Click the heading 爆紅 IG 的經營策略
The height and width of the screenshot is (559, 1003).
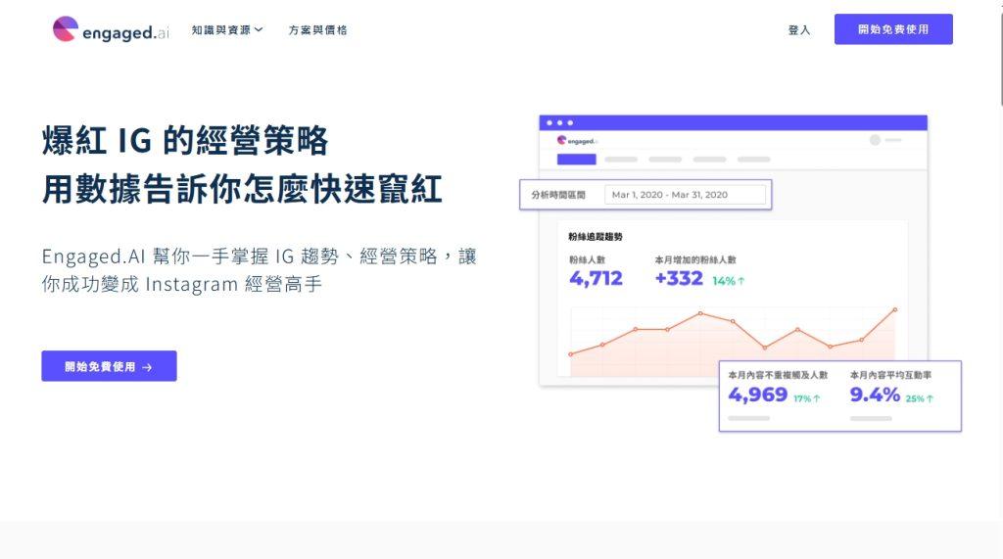point(185,141)
